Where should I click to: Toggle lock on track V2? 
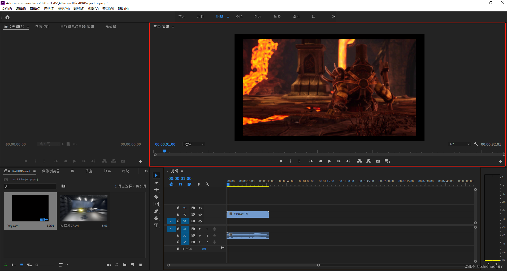click(x=178, y=215)
